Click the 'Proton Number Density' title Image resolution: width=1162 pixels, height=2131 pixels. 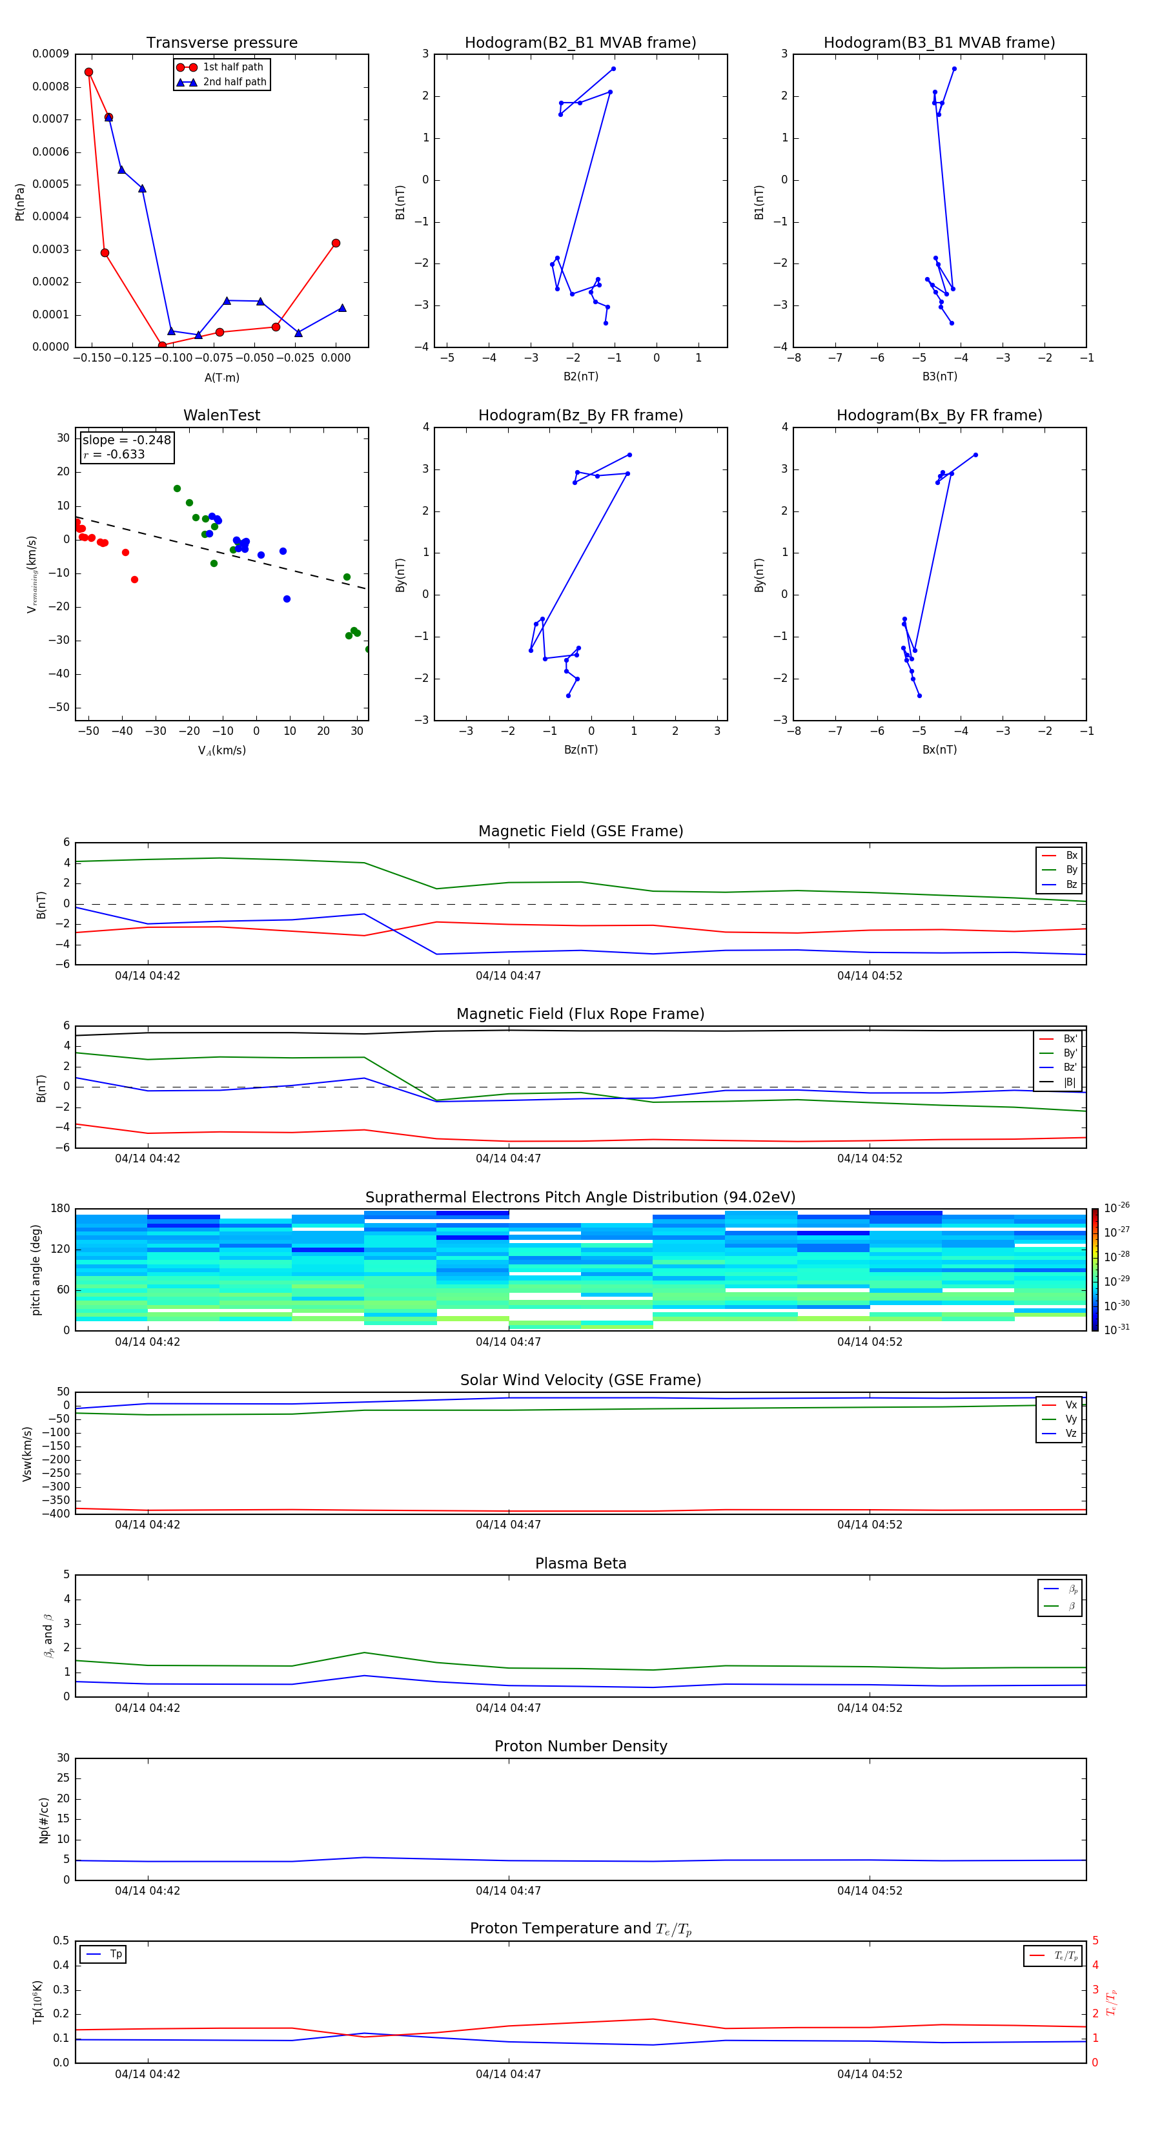[580, 1746]
